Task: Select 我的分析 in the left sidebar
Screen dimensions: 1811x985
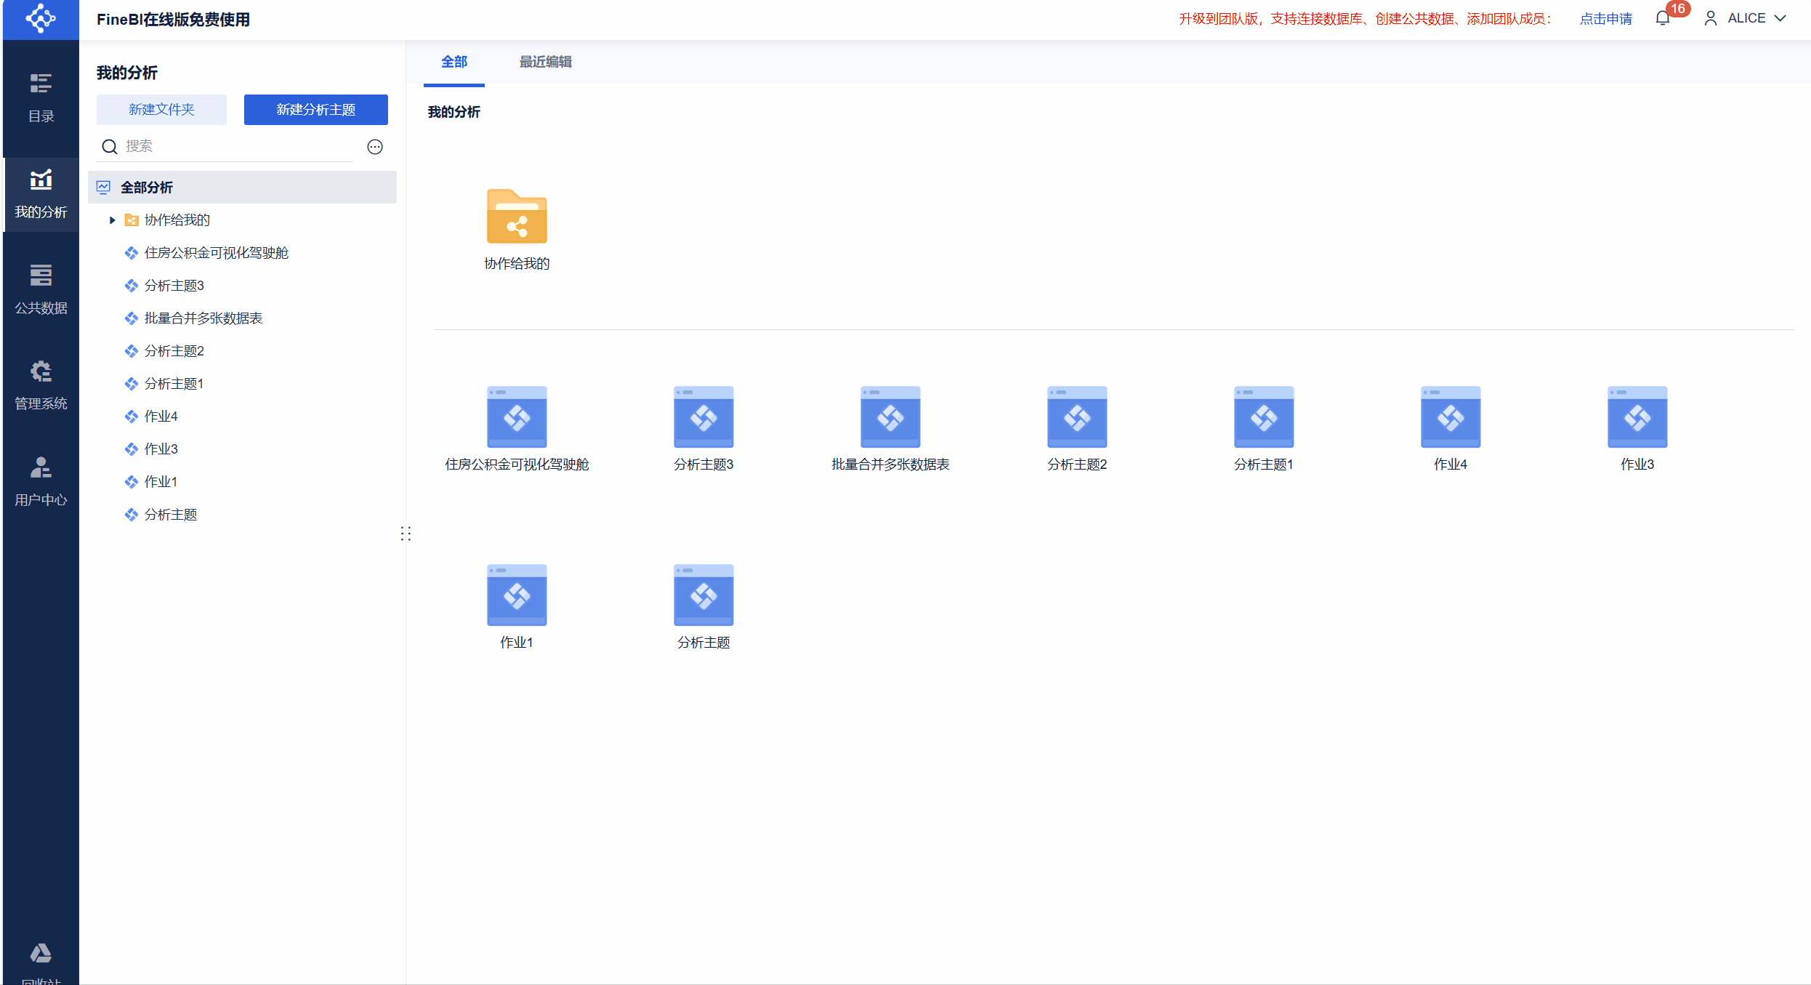Action: (41, 194)
